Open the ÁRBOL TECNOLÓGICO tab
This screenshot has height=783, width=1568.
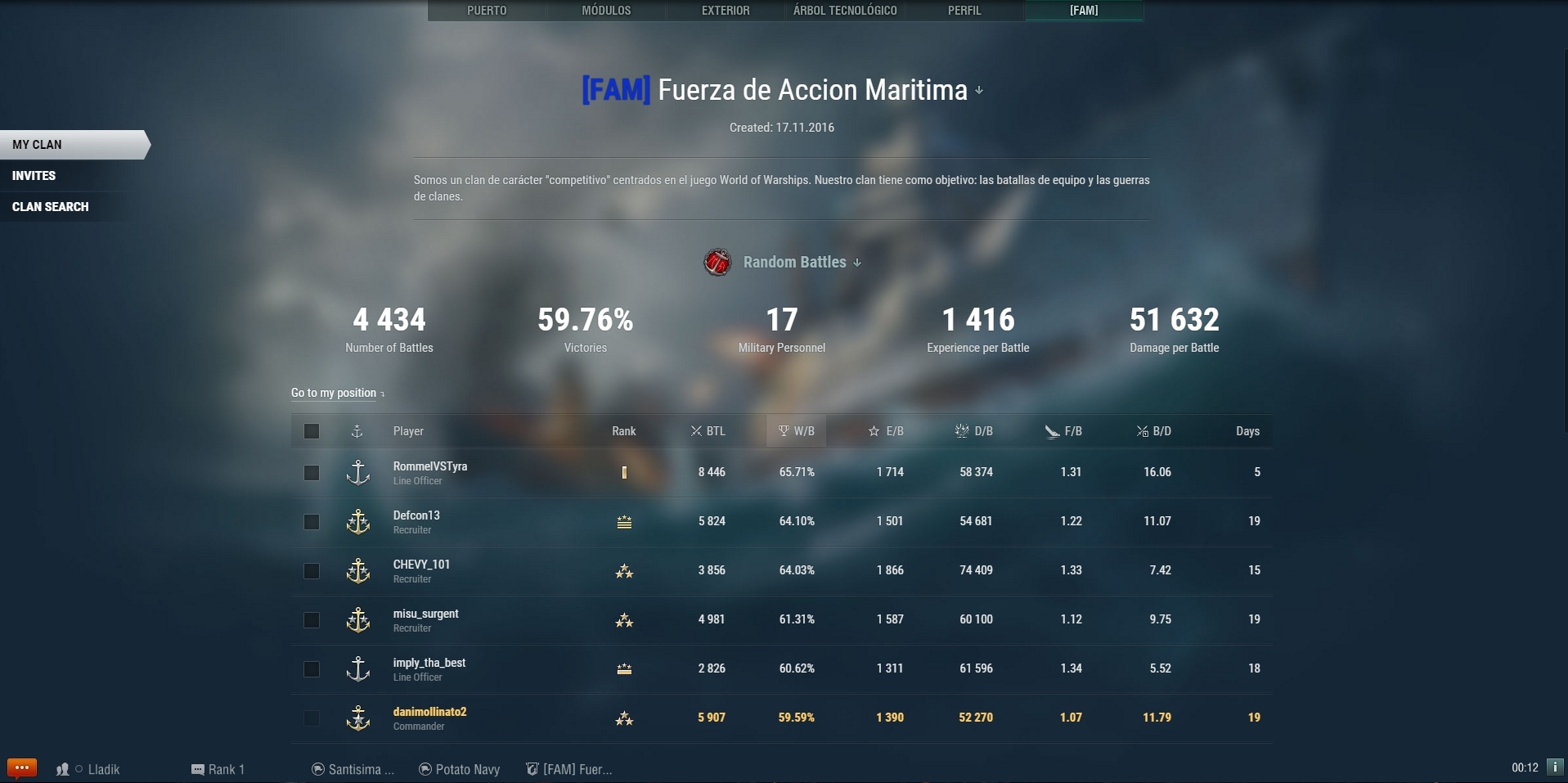tap(845, 11)
